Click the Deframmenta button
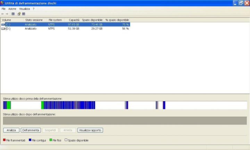250x150 pixels. pyautogui.click(x=31, y=130)
